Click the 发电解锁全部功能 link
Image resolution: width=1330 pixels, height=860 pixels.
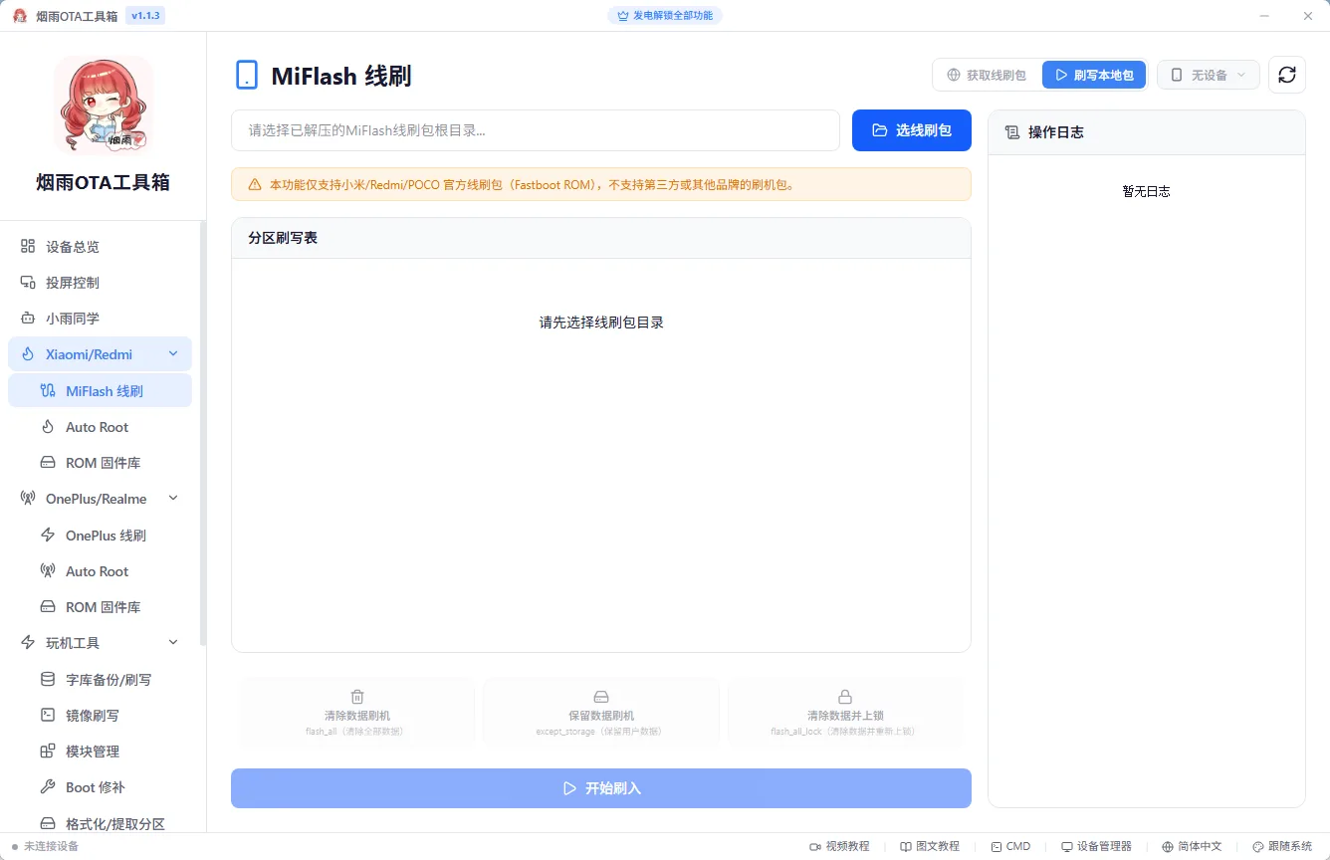(x=665, y=16)
